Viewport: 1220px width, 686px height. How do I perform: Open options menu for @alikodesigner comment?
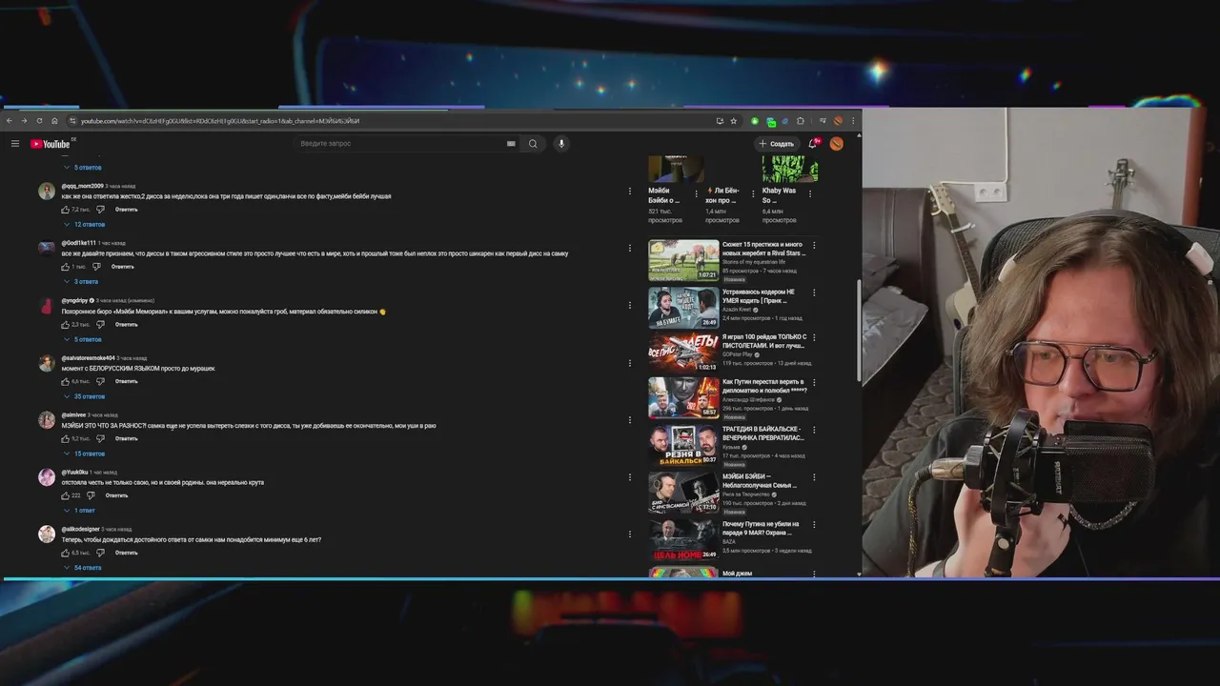tap(629, 534)
